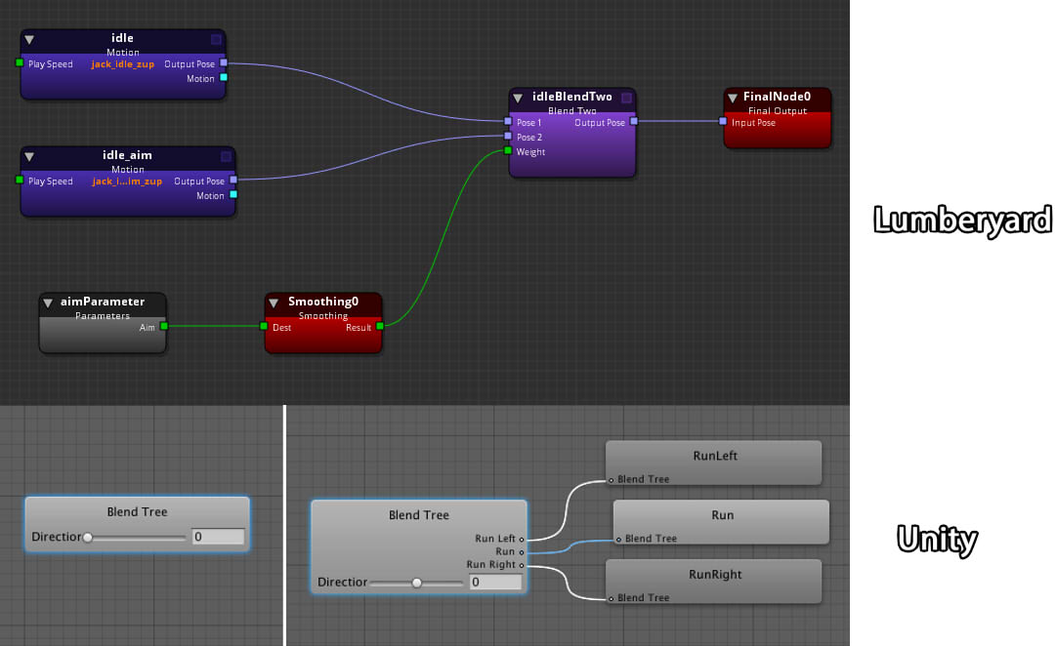Click Direction slider handle in left Blend Tree
This screenshot has width=1056, height=646.
pos(88,537)
